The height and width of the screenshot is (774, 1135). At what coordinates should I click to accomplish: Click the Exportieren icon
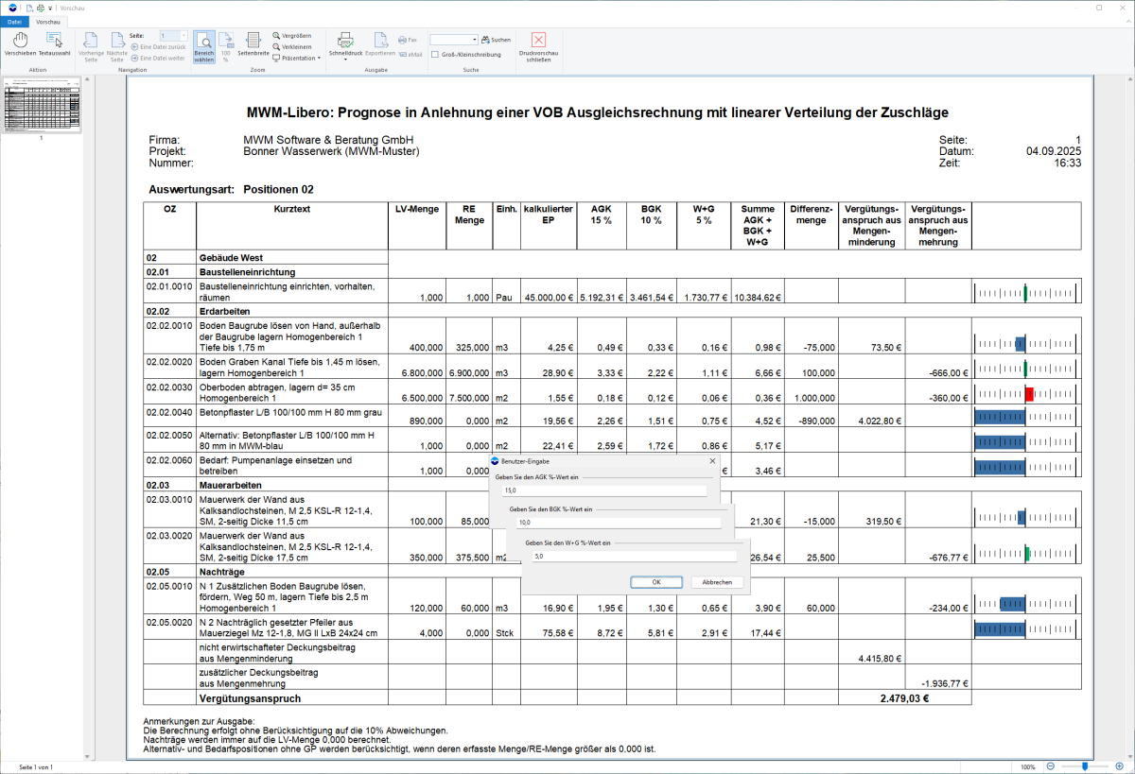pos(380,44)
